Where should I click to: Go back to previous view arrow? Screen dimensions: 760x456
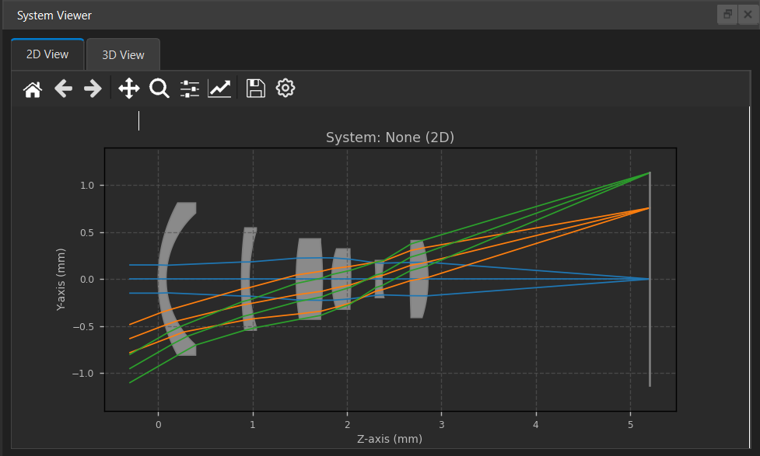[63, 89]
